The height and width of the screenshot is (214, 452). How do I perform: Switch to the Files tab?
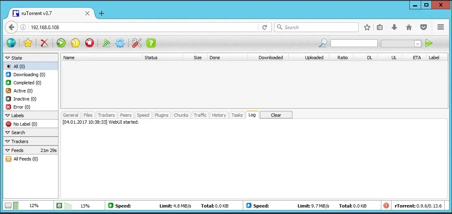click(88, 115)
